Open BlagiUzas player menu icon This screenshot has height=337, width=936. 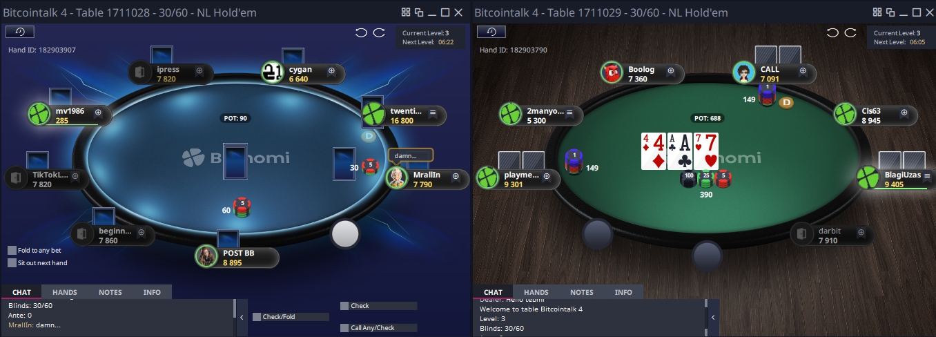click(927, 175)
